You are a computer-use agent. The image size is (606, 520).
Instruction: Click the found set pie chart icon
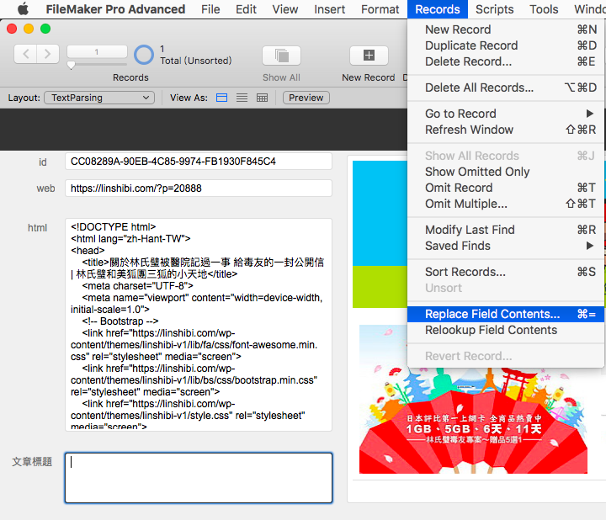(x=144, y=55)
